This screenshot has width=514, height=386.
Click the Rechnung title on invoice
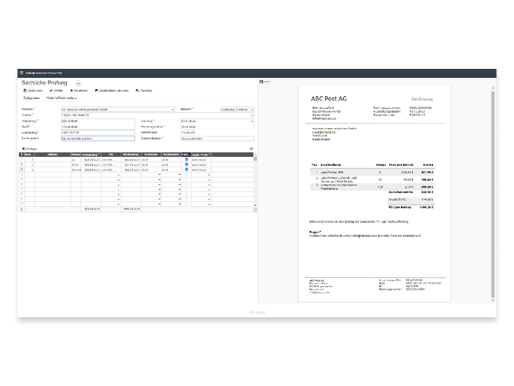tap(422, 99)
